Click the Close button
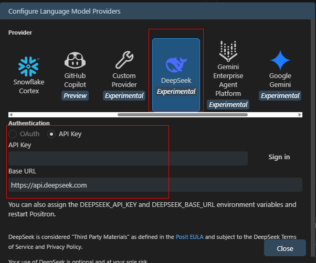This screenshot has height=263, width=316. (x=285, y=248)
